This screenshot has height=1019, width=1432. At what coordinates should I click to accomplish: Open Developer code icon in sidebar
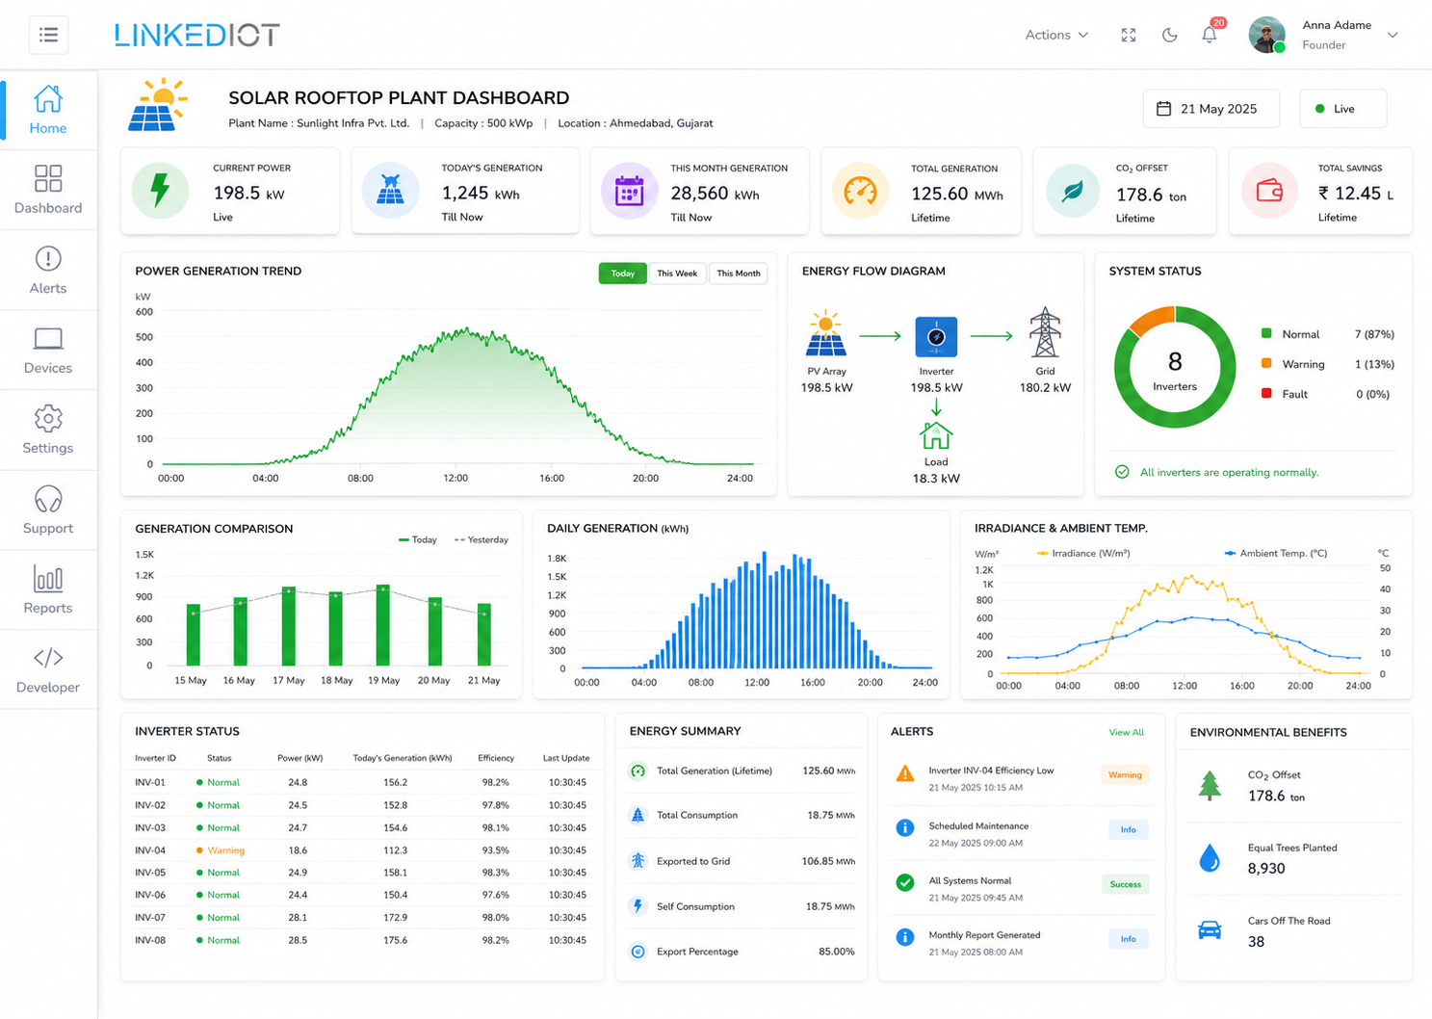(48, 658)
